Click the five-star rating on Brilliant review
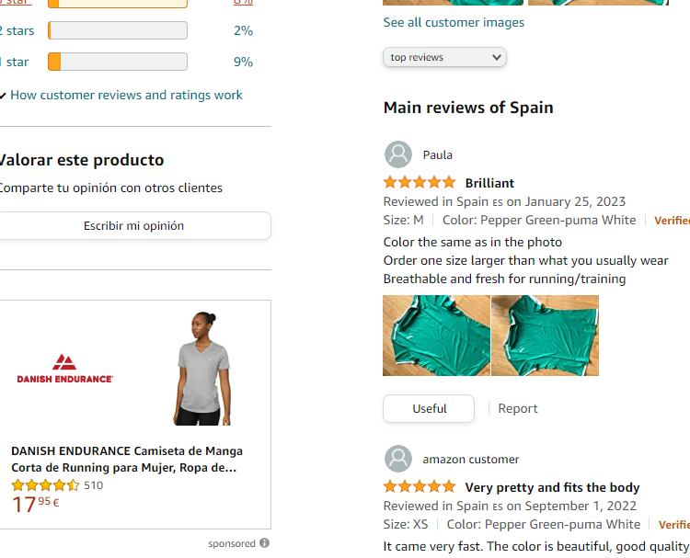 tap(420, 183)
